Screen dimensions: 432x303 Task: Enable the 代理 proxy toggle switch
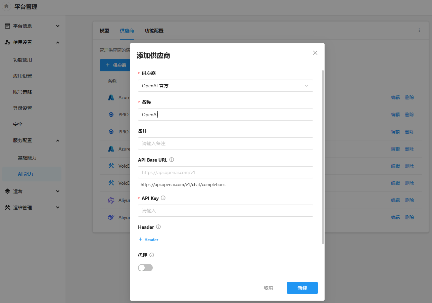(x=145, y=268)
